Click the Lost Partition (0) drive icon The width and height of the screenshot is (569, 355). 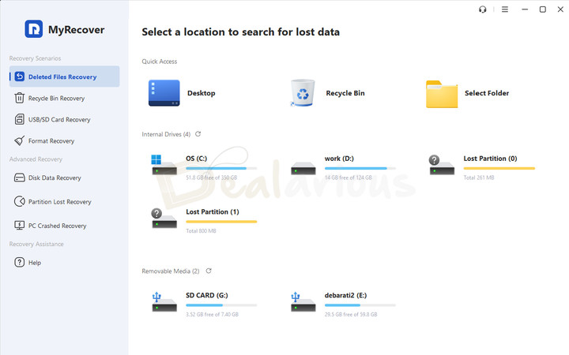coord(442,165)
